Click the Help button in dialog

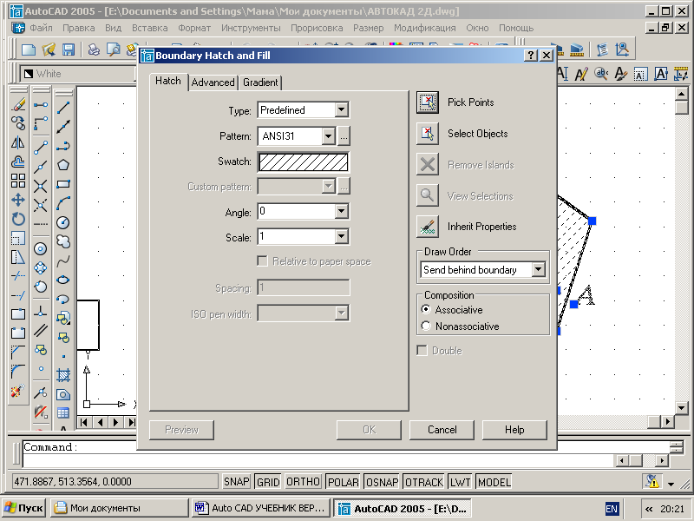[514, 430]
